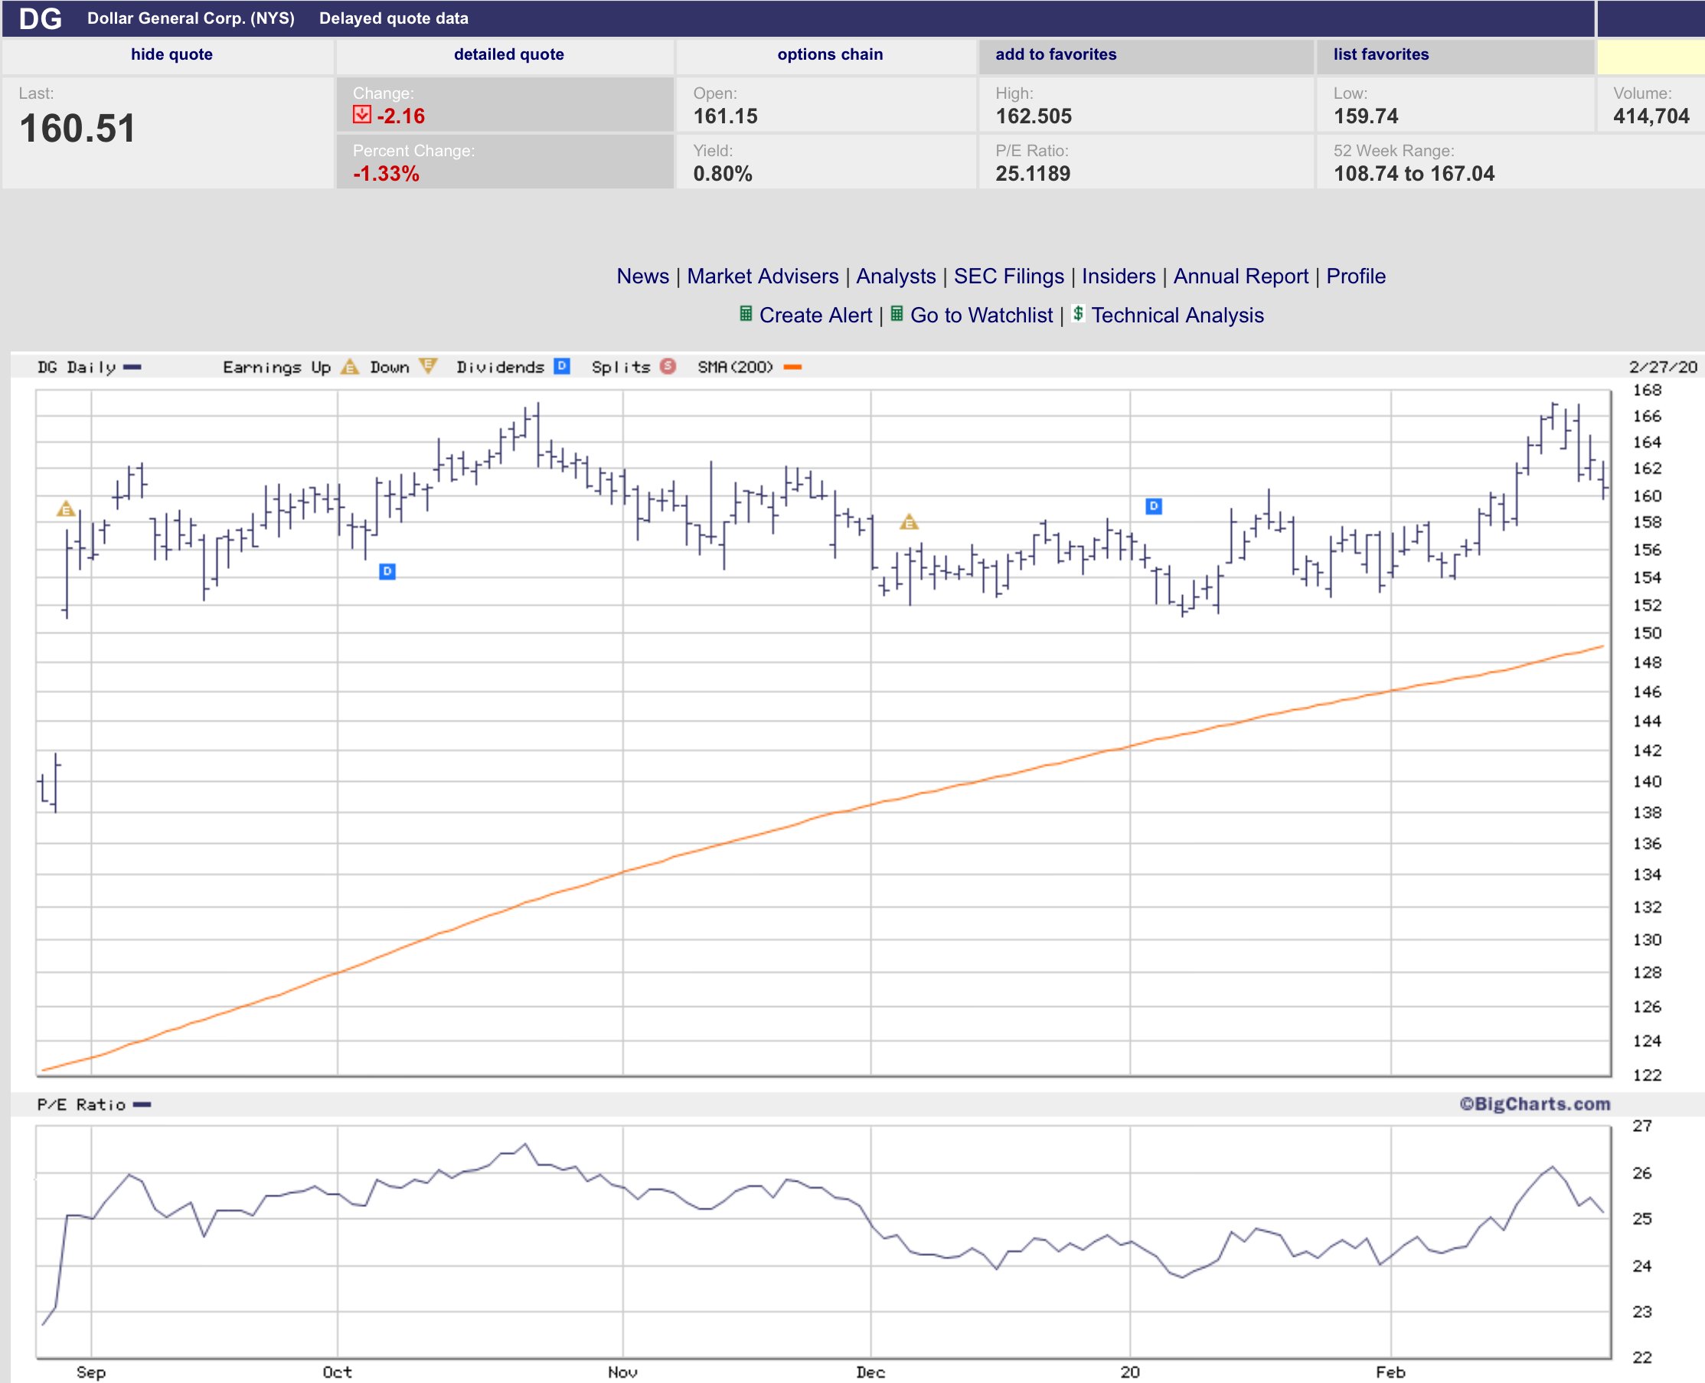The image size is (1705, 1383).
Task: Click the BigCharts.com watermark
Action: coord(1534,1104)
